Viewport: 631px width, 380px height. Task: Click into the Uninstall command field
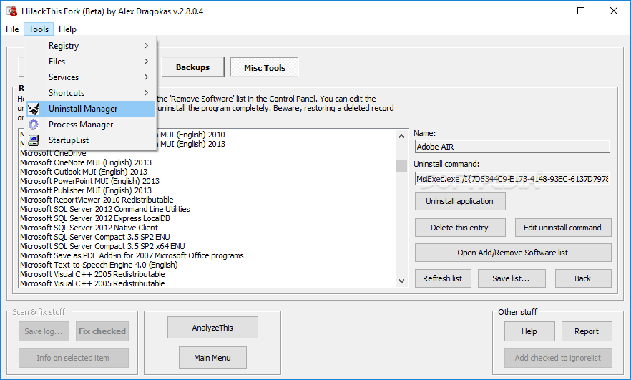click(512, 179)
